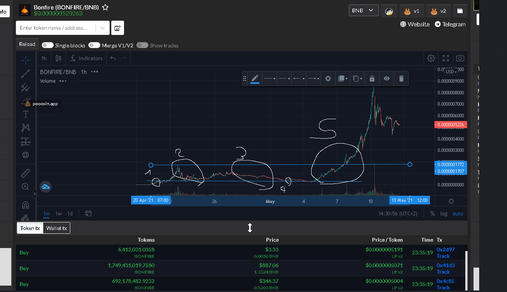
Task: Change the candlestick chart style
Action: click(x=58, y=58)
